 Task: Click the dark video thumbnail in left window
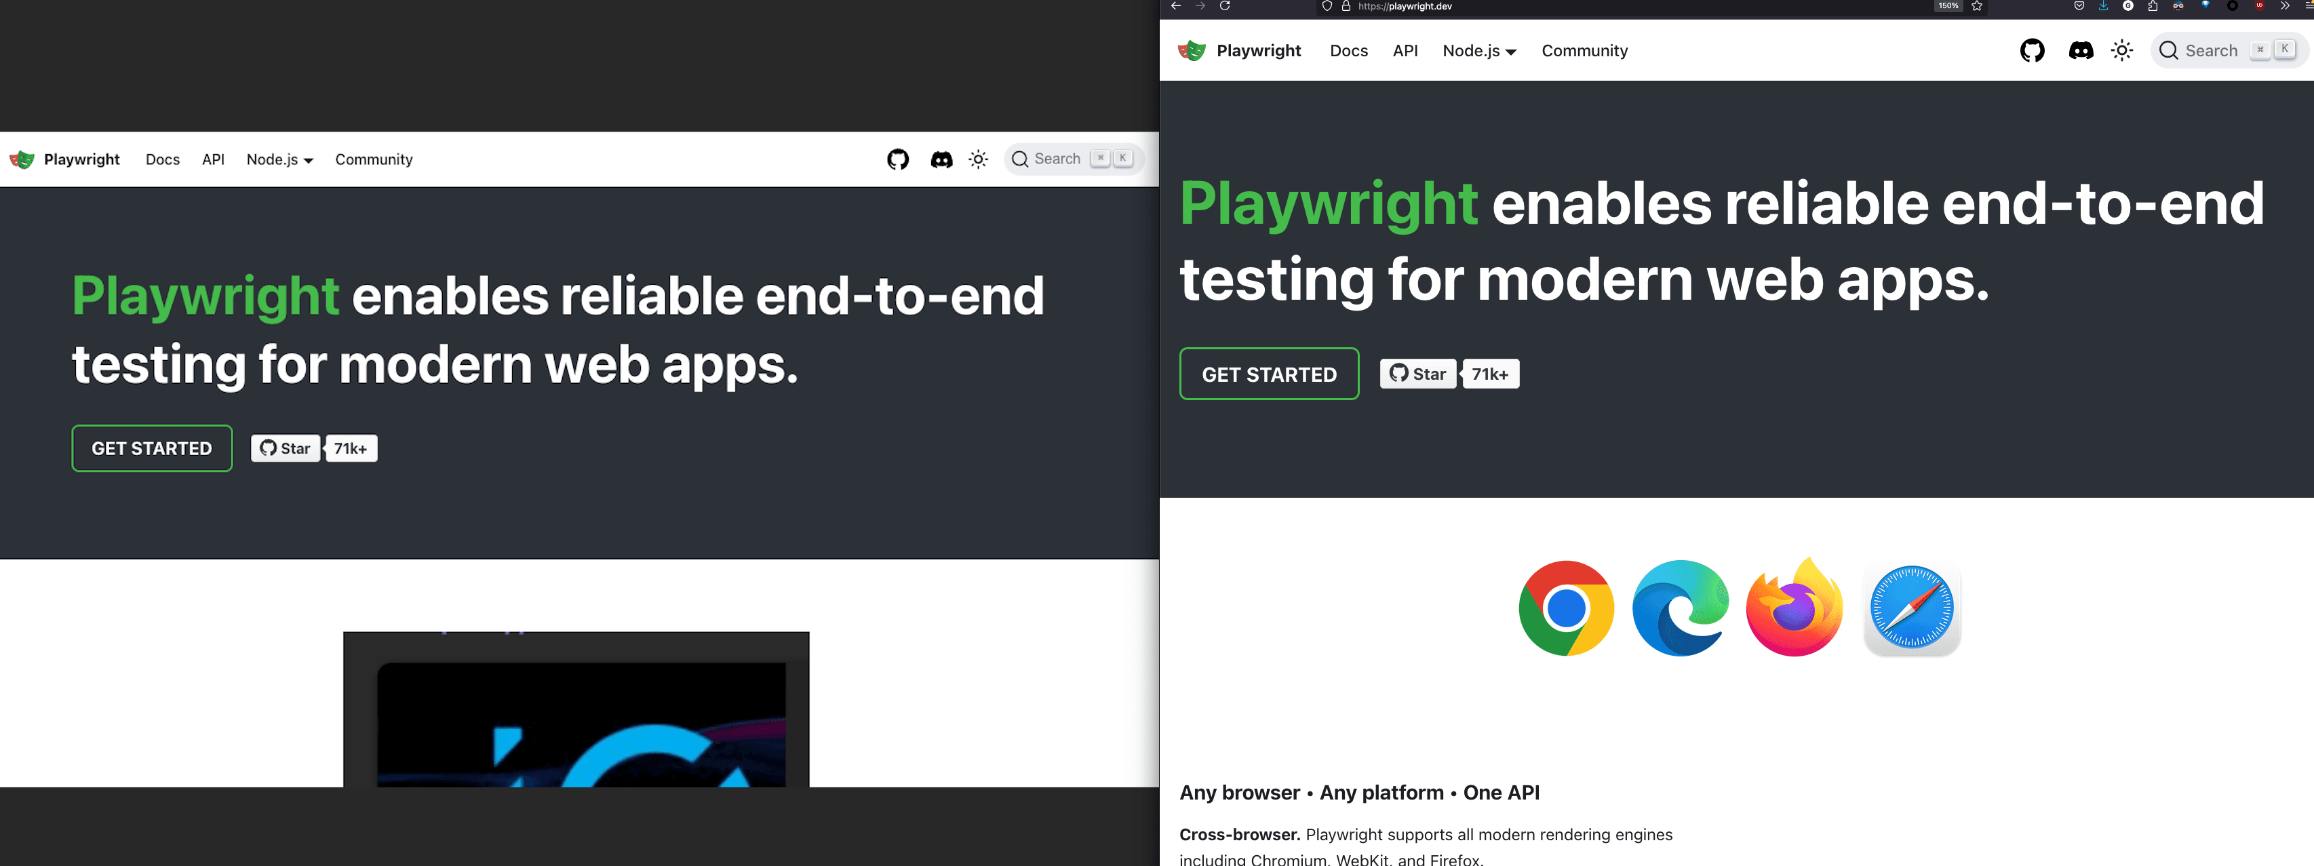tap(576, 710)
